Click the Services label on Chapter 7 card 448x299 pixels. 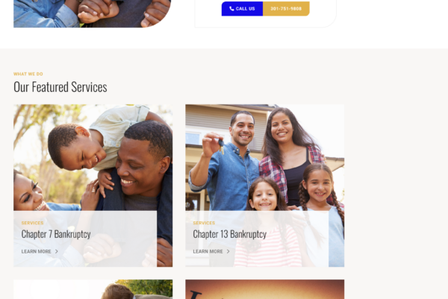click(x=32, y=223)
